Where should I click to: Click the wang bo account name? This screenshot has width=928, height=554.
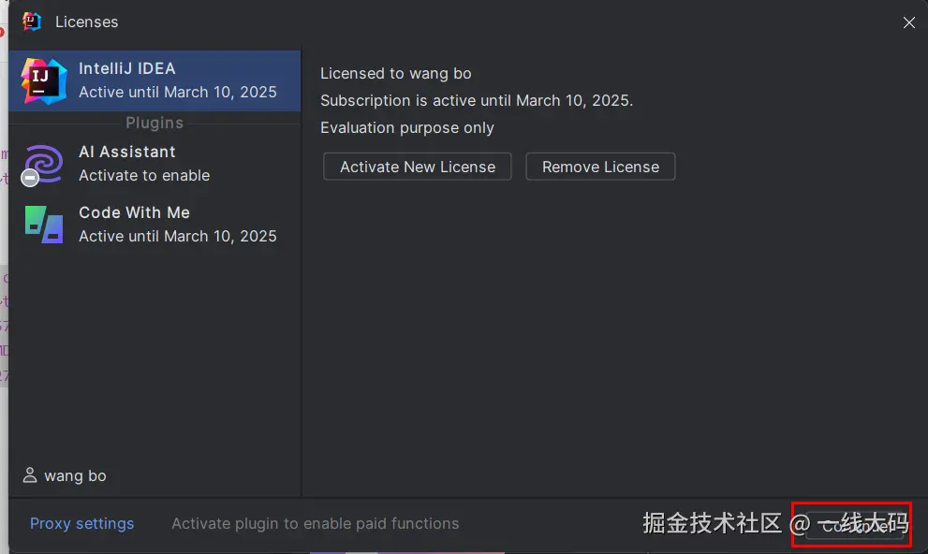coord(75,475)
